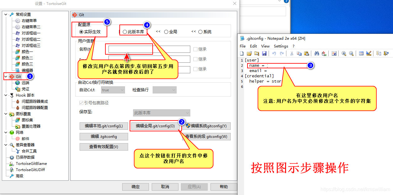Image resolution: width=393 pixels, height=195 pixels.
Task: Click 编辑本地.git/config(L) button
Action: click(x=104, y=126)
